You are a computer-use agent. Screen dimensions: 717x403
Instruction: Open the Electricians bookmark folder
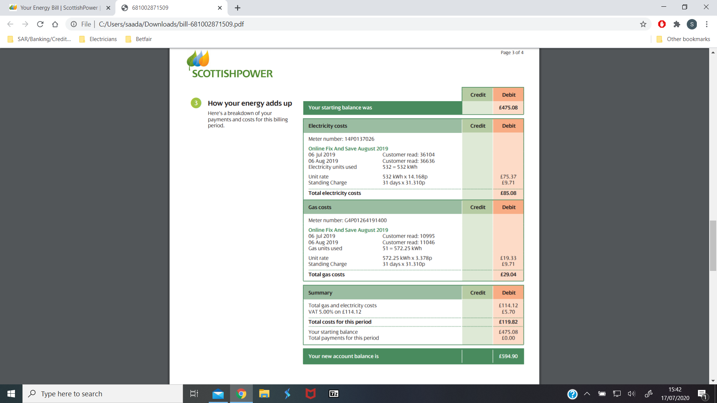point(98,39)
